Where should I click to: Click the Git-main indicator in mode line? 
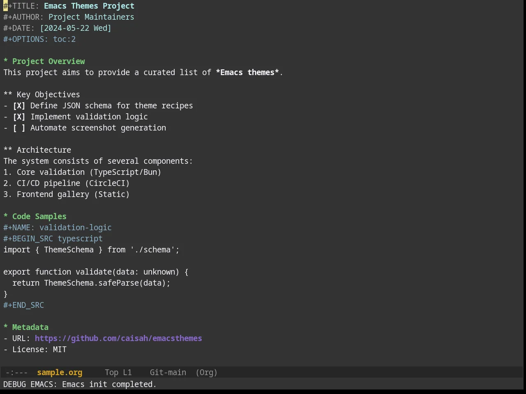(168, 372)
